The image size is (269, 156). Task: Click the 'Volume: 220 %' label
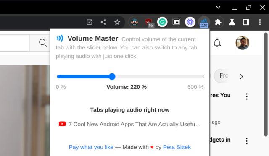(x=127, y=87)
